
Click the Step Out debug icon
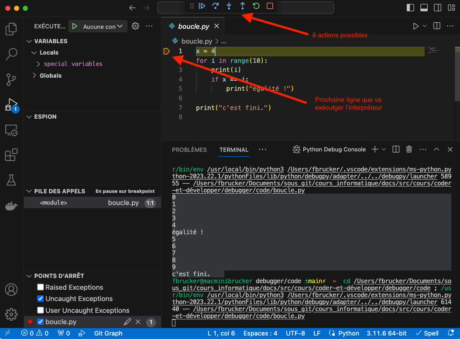pos(243,6)
